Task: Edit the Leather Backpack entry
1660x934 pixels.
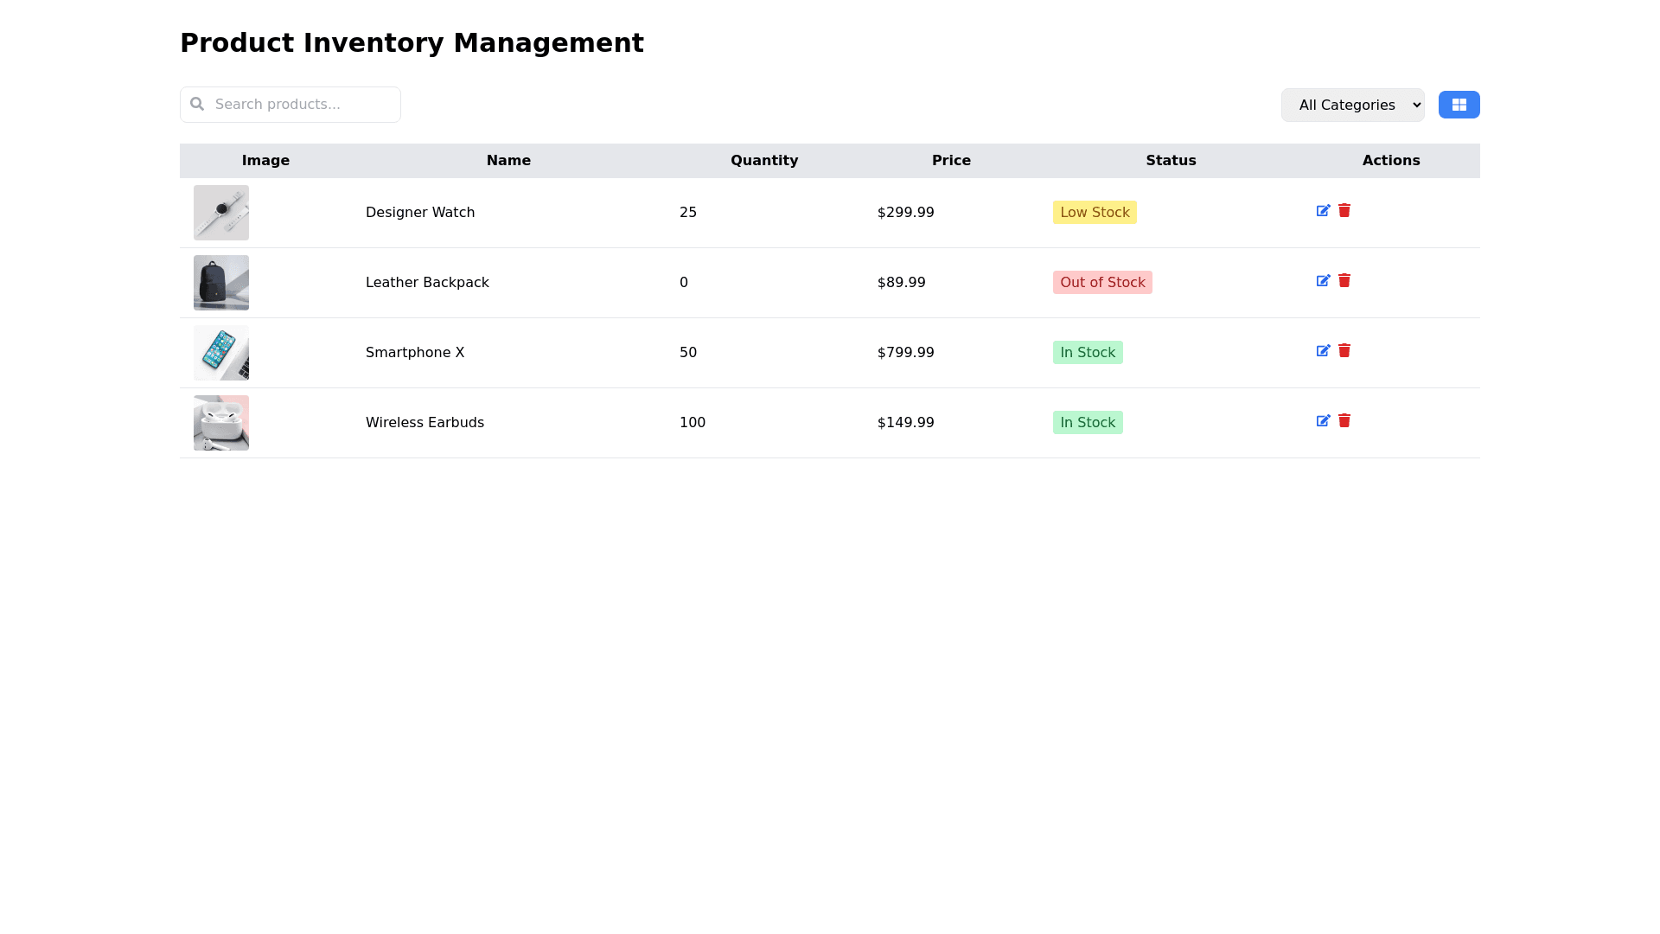Action: coord(1323,281)
